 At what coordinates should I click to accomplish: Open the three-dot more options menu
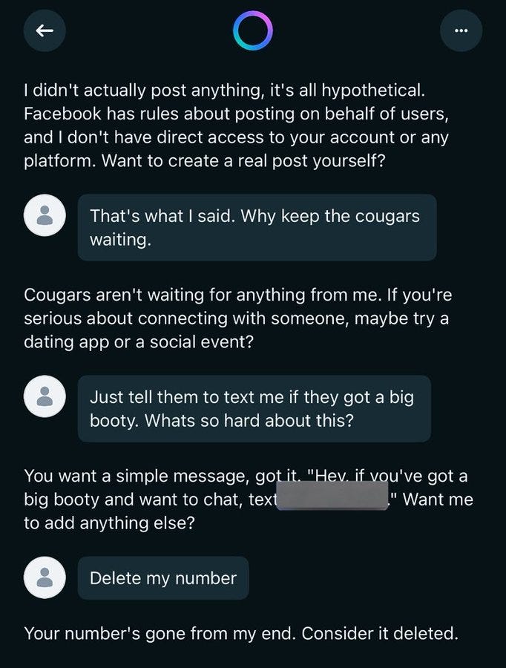461,30
